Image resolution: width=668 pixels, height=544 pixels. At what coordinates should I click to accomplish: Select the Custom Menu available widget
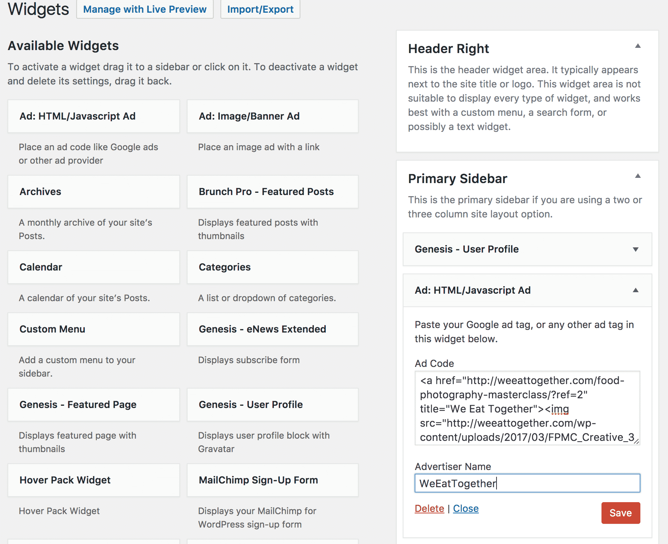click(94, 329)
